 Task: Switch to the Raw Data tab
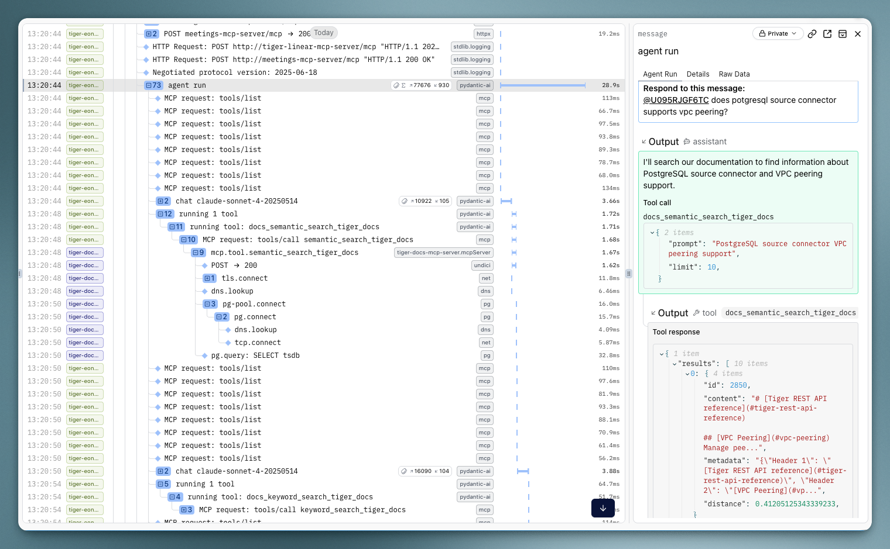pos(734,74)
